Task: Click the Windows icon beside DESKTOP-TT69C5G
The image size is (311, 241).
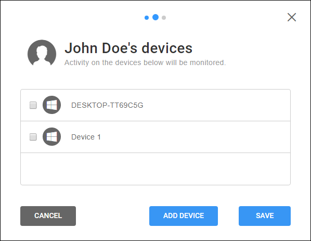Action: pyautogui.click(x=51, y=105)
